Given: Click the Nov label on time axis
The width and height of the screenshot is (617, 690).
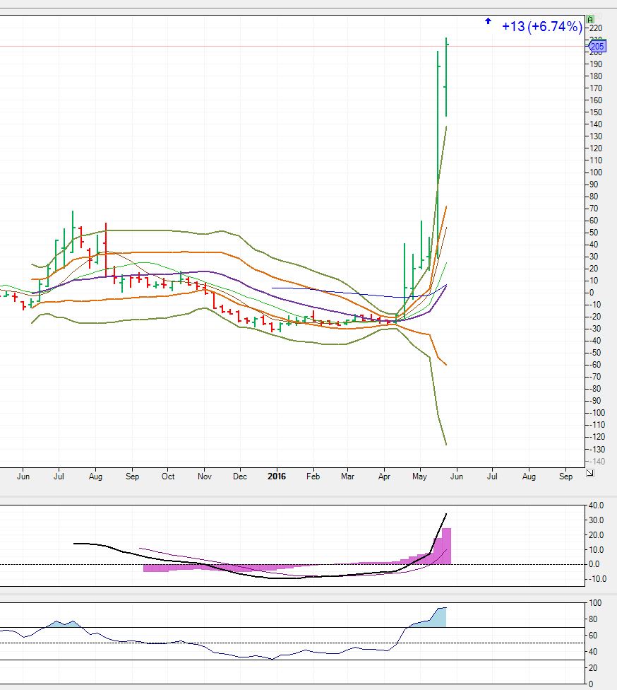Looking at the screenshot, I should pyautogui.click(x=203, y=476).
